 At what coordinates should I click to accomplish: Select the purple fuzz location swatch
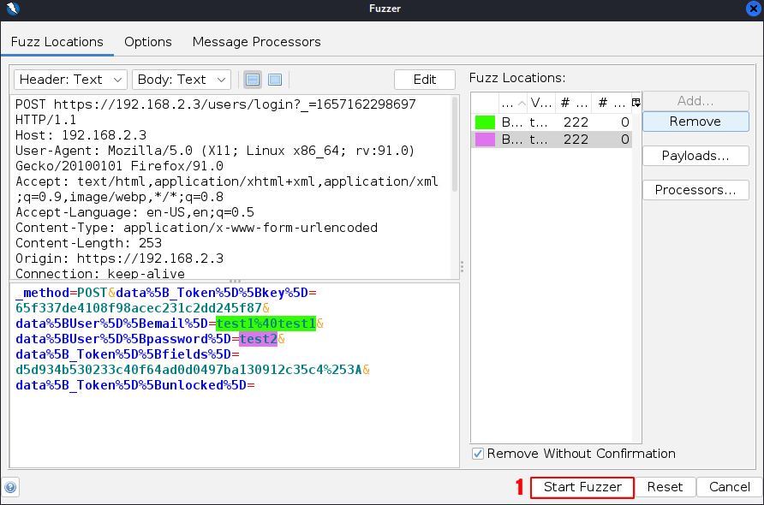[x=485, y=140]
